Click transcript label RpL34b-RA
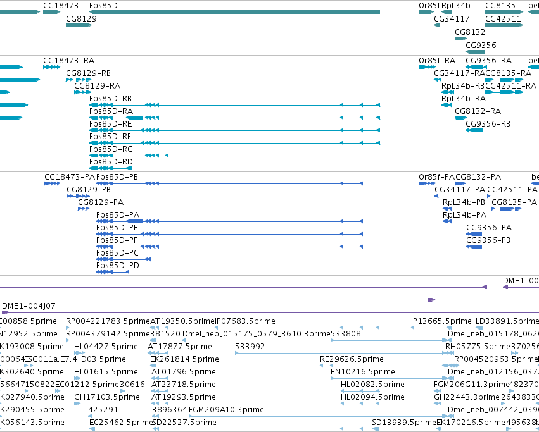 (x=464, y=99)
